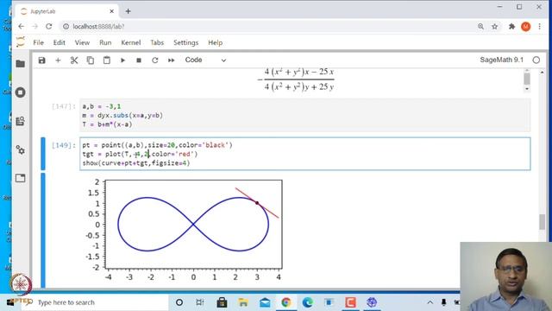Screen dimensions: 552x311
Task: Click inside cell 147 code editor
Action: point(304,115)
